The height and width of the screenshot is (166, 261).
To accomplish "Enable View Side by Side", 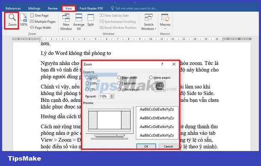I will [114, 15].
